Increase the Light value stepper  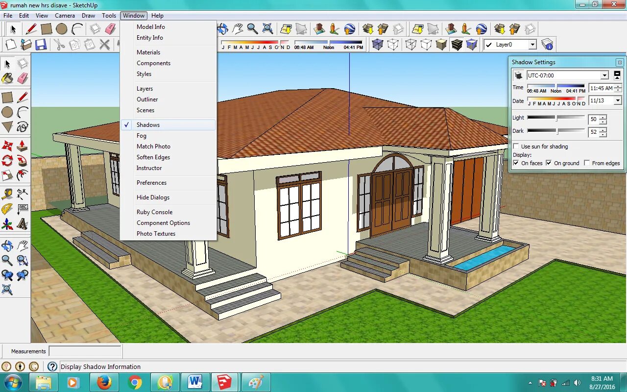pos(603,117)
